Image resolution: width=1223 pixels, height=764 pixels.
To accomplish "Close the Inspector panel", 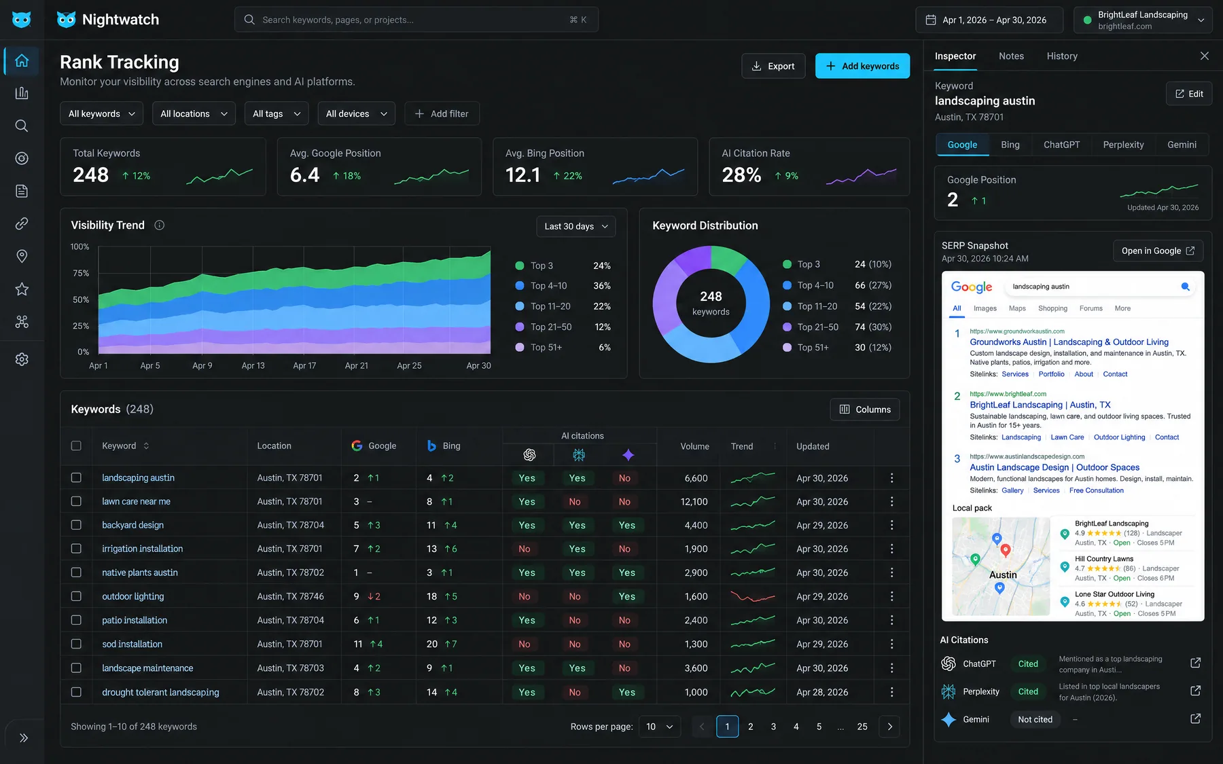I will 1205,56.
